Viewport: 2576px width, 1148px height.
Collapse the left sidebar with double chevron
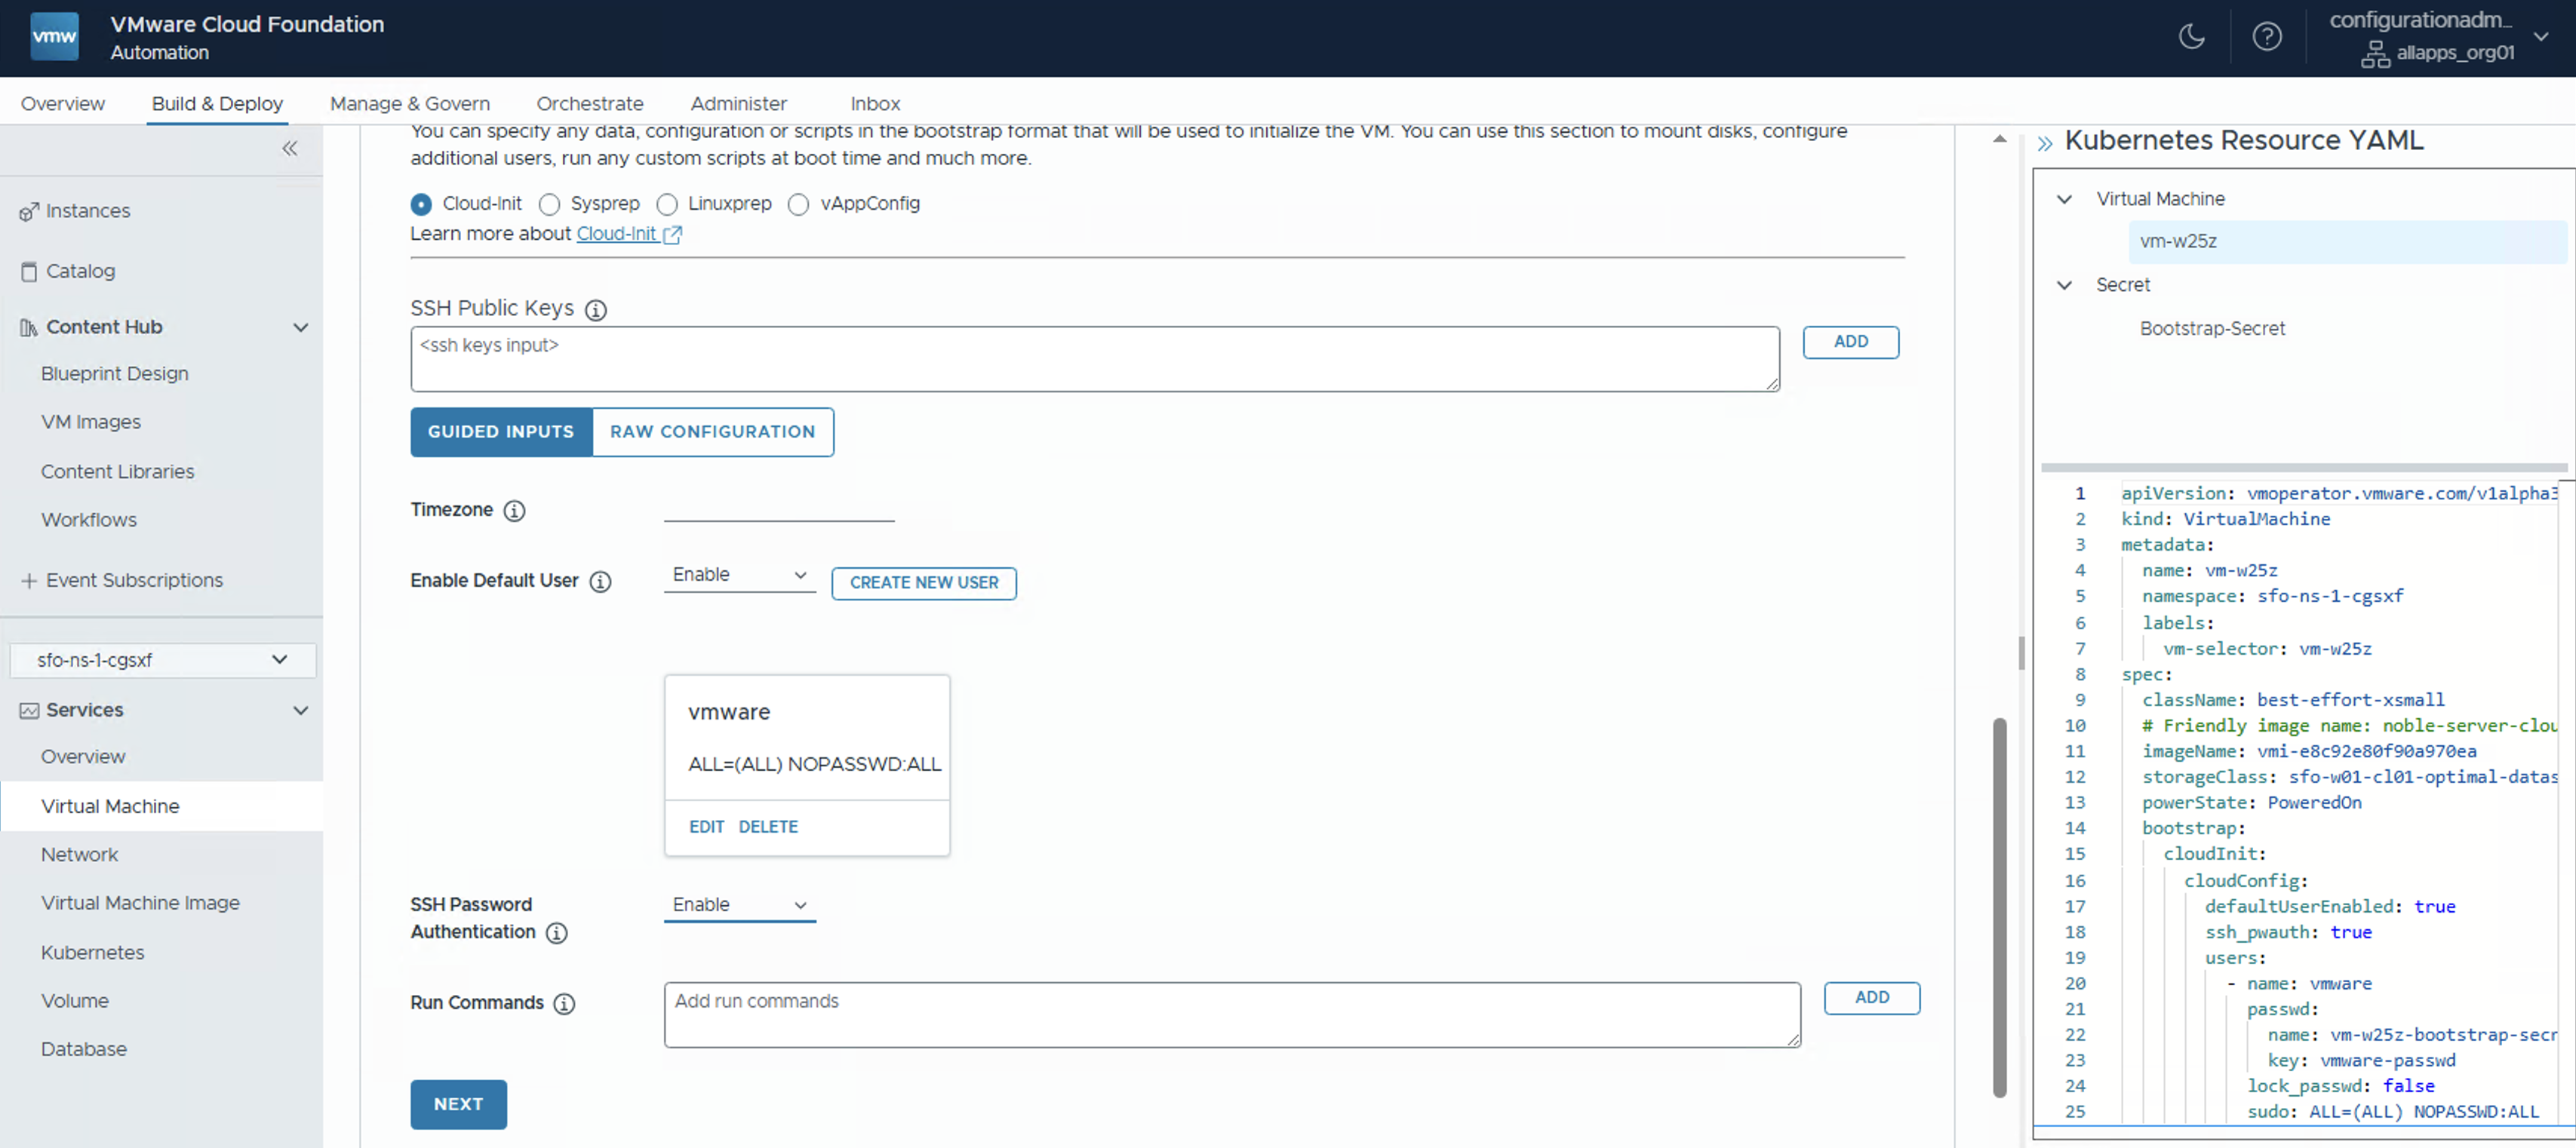point(289,149)
